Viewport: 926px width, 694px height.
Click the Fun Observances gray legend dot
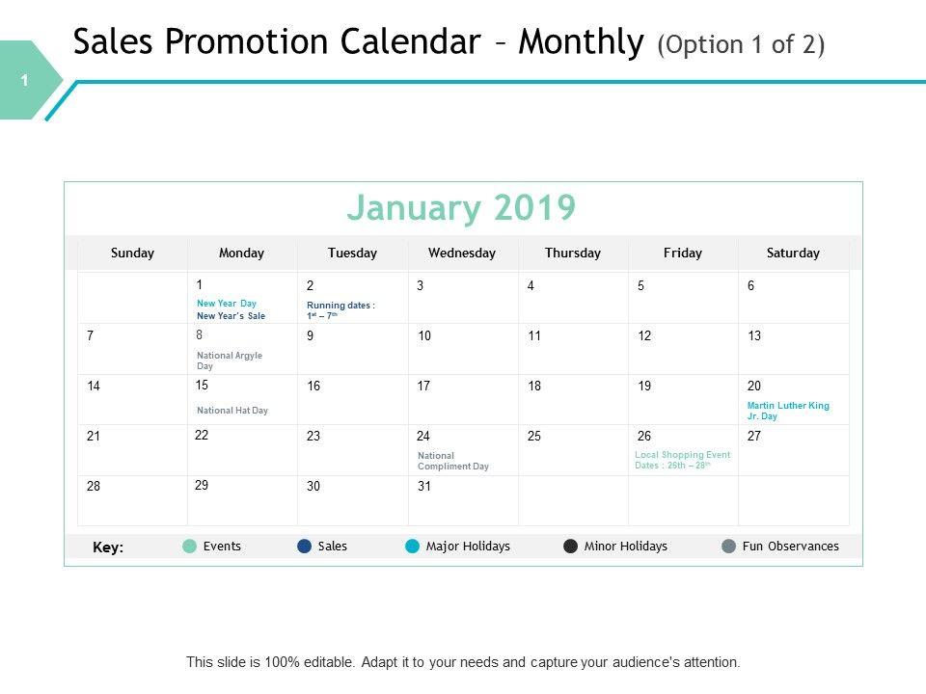[729, 547]
